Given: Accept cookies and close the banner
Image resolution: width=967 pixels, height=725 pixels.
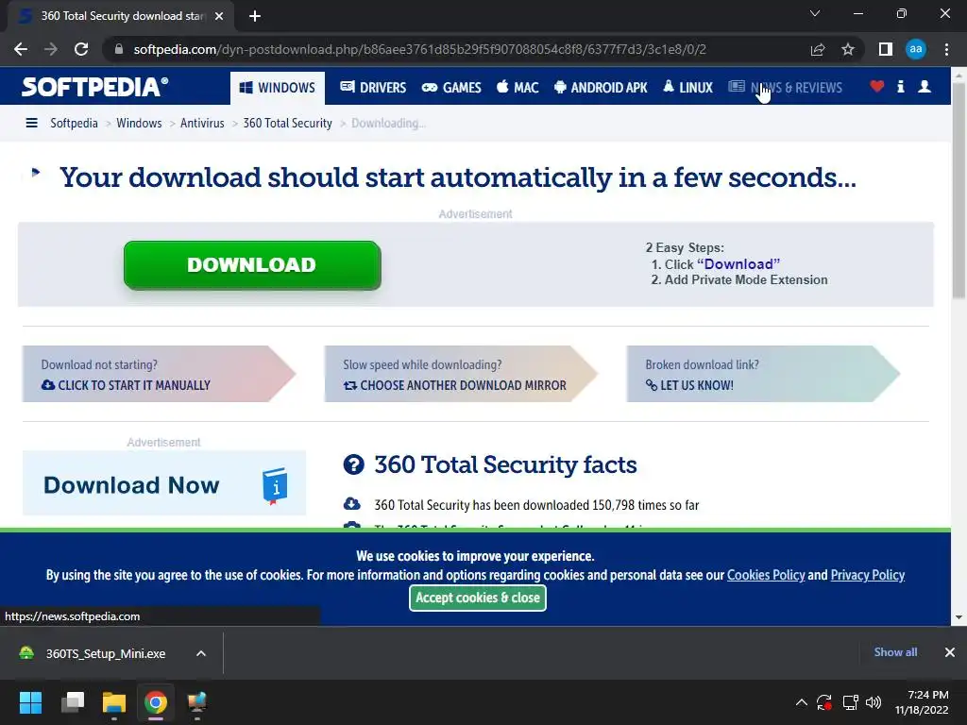Looking at the screenshot, I should point(477,598).
